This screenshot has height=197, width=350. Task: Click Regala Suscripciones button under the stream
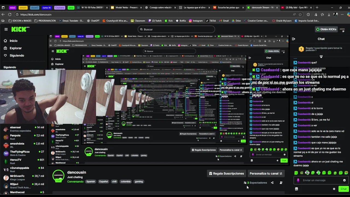[x=226, y=173]
